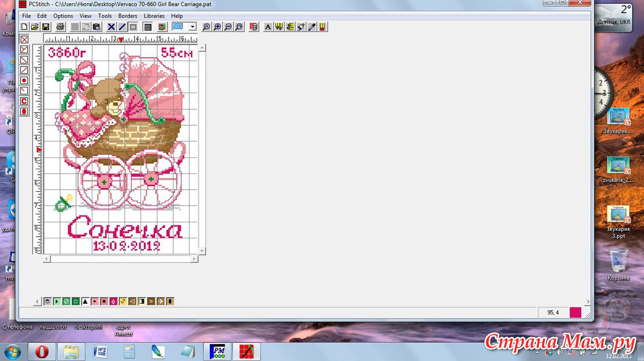
Task: Select the paintbrush fill tool
Action: click(301, 27)
